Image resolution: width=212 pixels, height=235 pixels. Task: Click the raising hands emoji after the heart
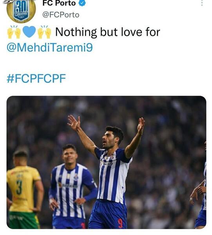click(44, 32)
